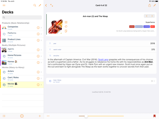The height and width of the screenshot is (119, 159).
Task: Select the Cast / Roles deck in sidebar
Action: click(22, 78)
